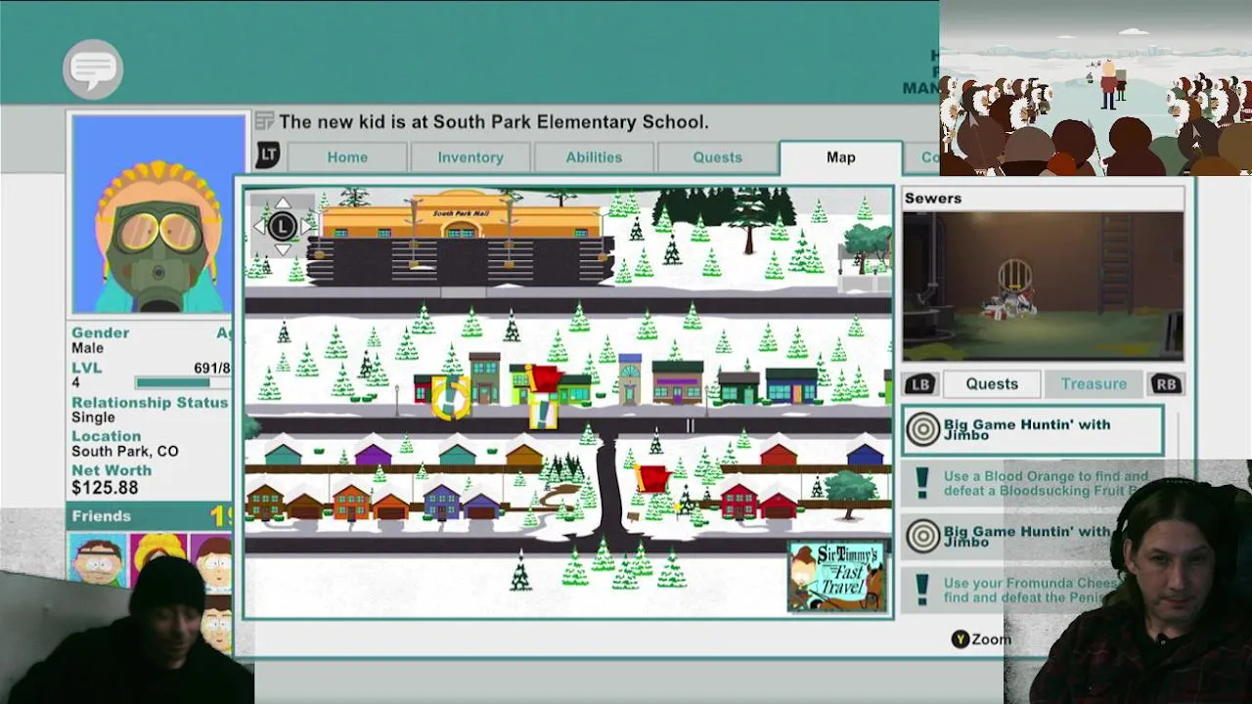
Task: Click the level experience progress bar
Action: pos(183,383)
